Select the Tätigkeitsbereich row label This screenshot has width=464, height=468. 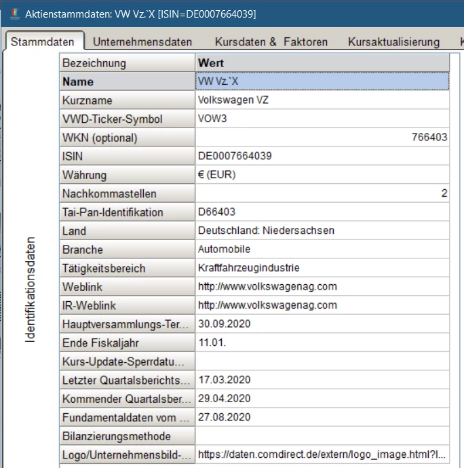[128, 268]
